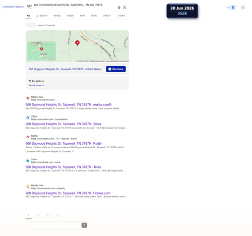Click the date and time widget
The image size is (252, 236).
tap(182, 11)
